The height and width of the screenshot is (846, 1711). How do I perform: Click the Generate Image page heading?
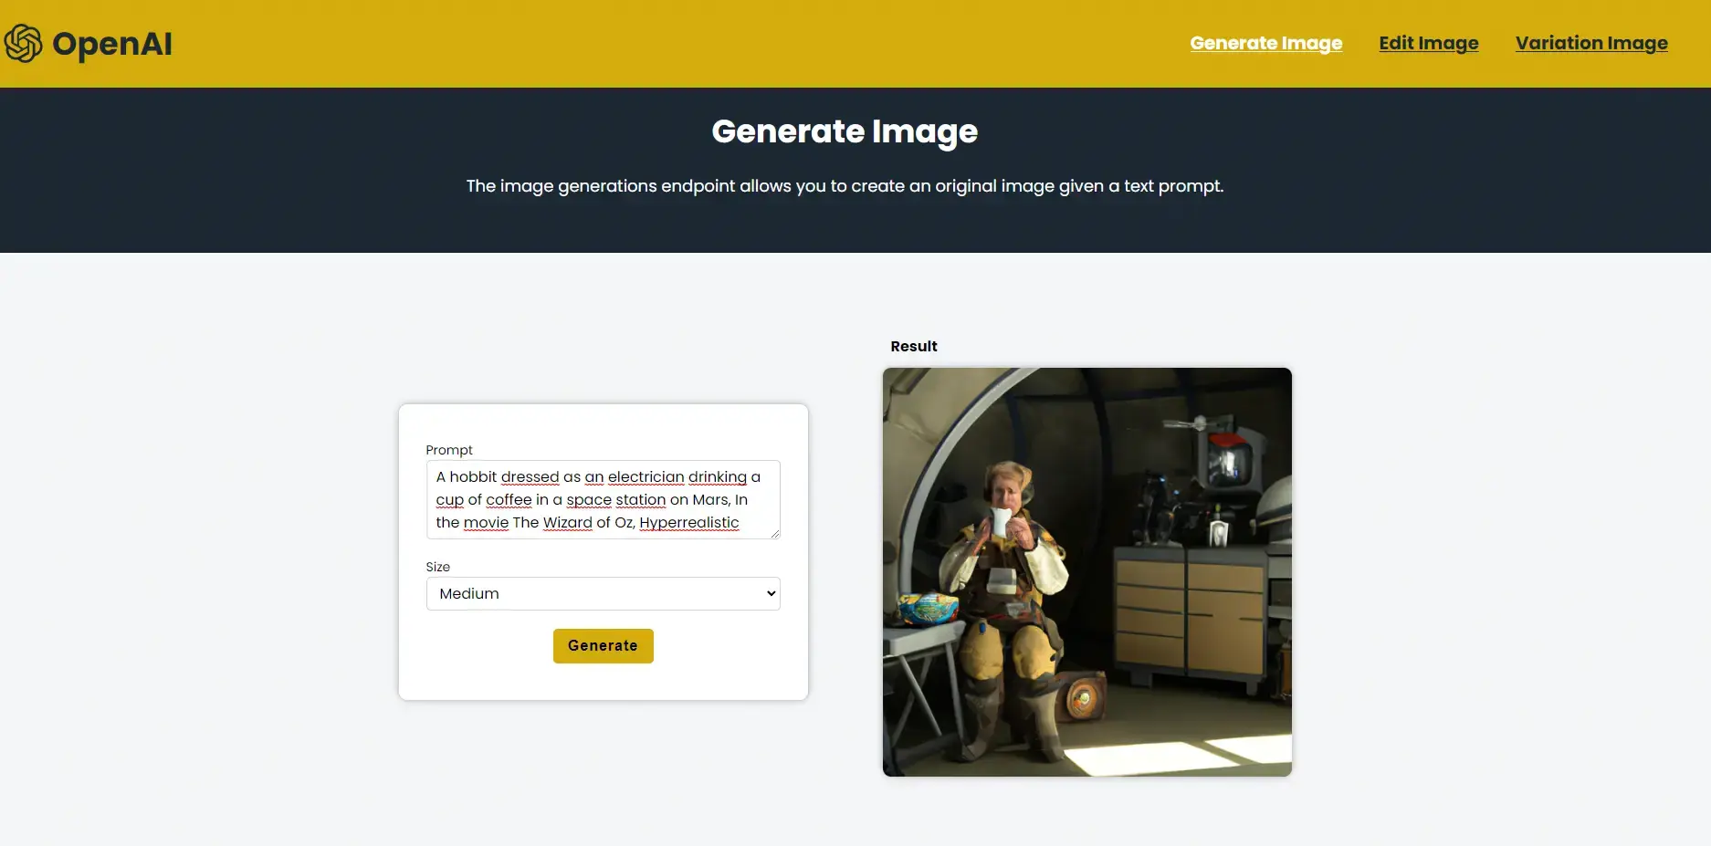[x=845, y=131]
